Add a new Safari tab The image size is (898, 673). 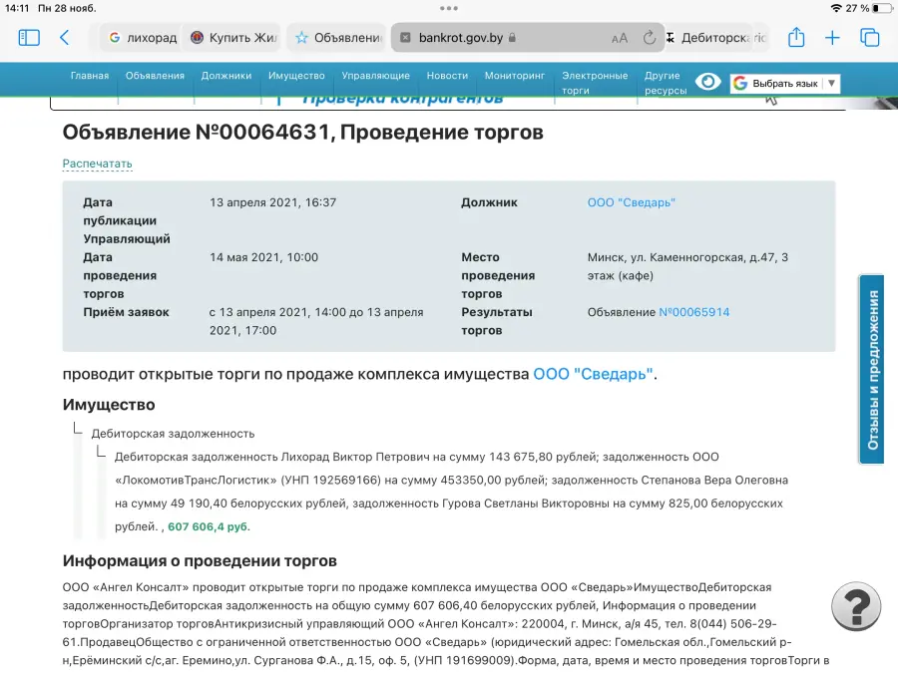click(x=832, y=38)
